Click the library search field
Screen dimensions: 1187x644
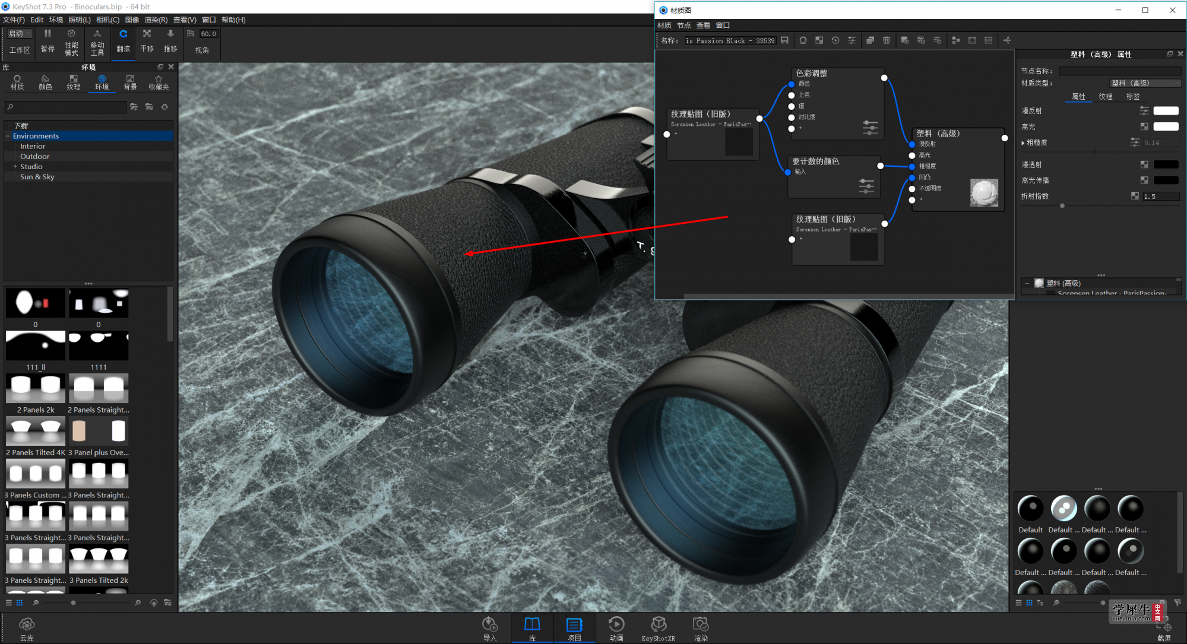click(66, 107)
